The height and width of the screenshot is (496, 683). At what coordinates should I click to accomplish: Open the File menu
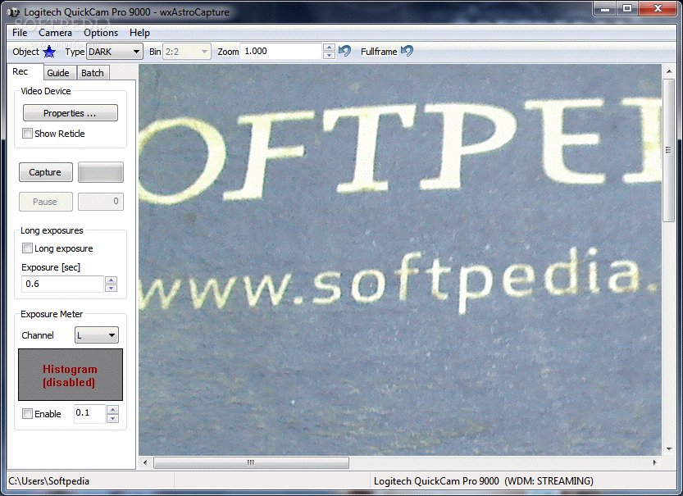pyautogui.click(x=20, y=33)
